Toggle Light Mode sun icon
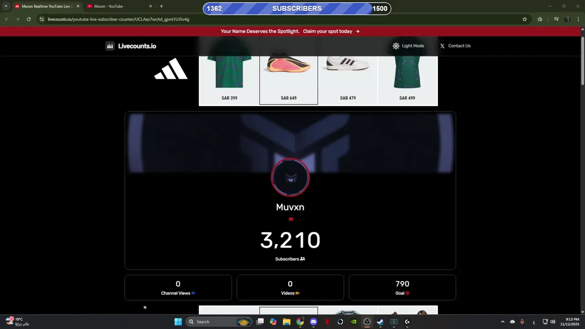585x329 pixels. (x=396, y=46)
